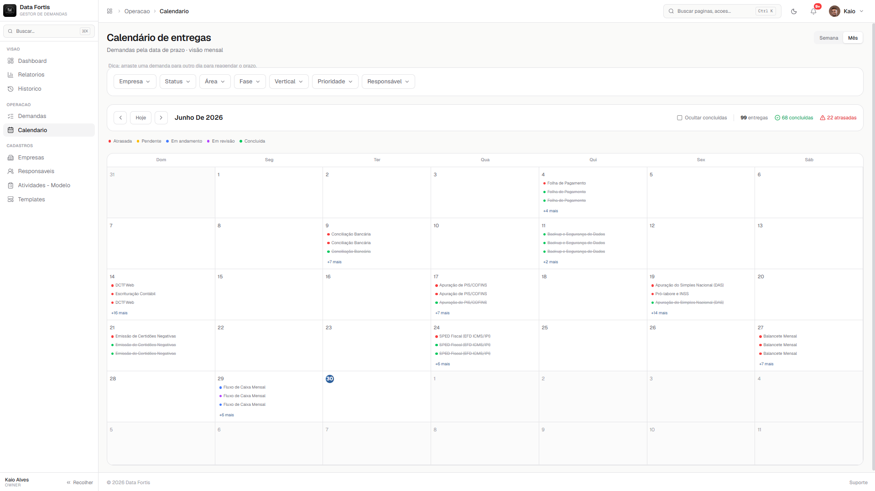The image size is (875, 491).
Task: Open Relatorios menu item
Action: pyautogui.click(x=49, y=75)
